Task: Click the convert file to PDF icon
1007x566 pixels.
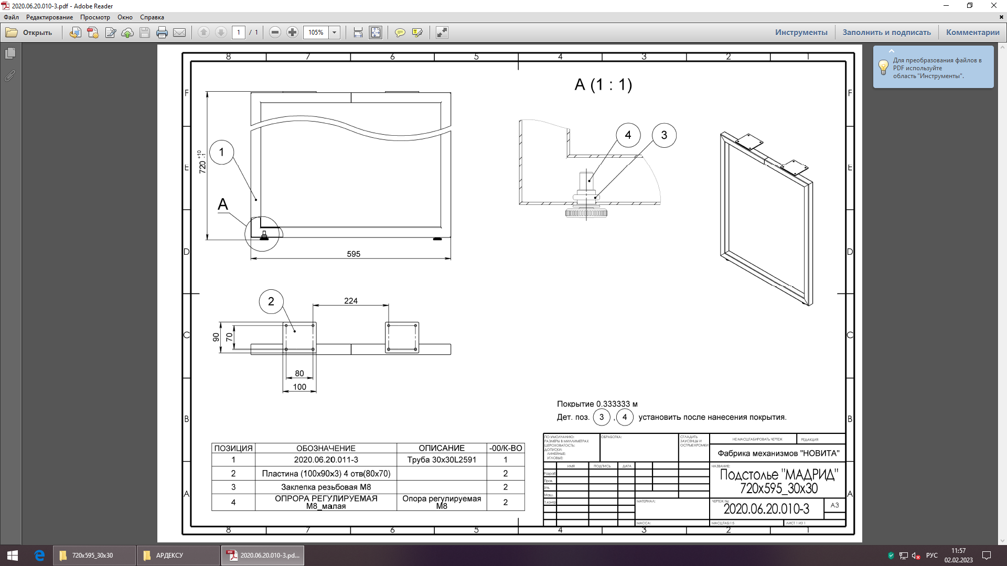Action: tap(75, 32)
